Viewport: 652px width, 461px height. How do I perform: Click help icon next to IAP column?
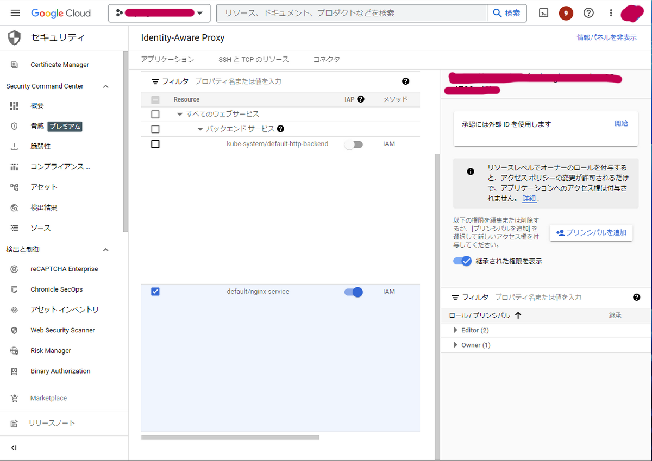coord(360,99)
